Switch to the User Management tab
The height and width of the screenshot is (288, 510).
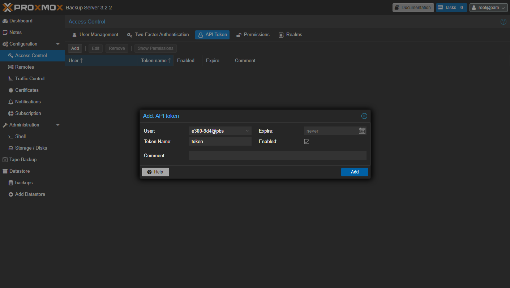pos(95,35)
